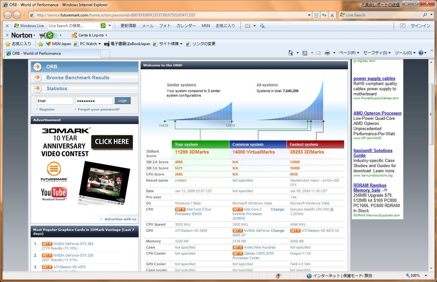This screenshot has height=282, width=437.
Task: Expand the Home button dropdown arrow
Action: tap(297, 52)
